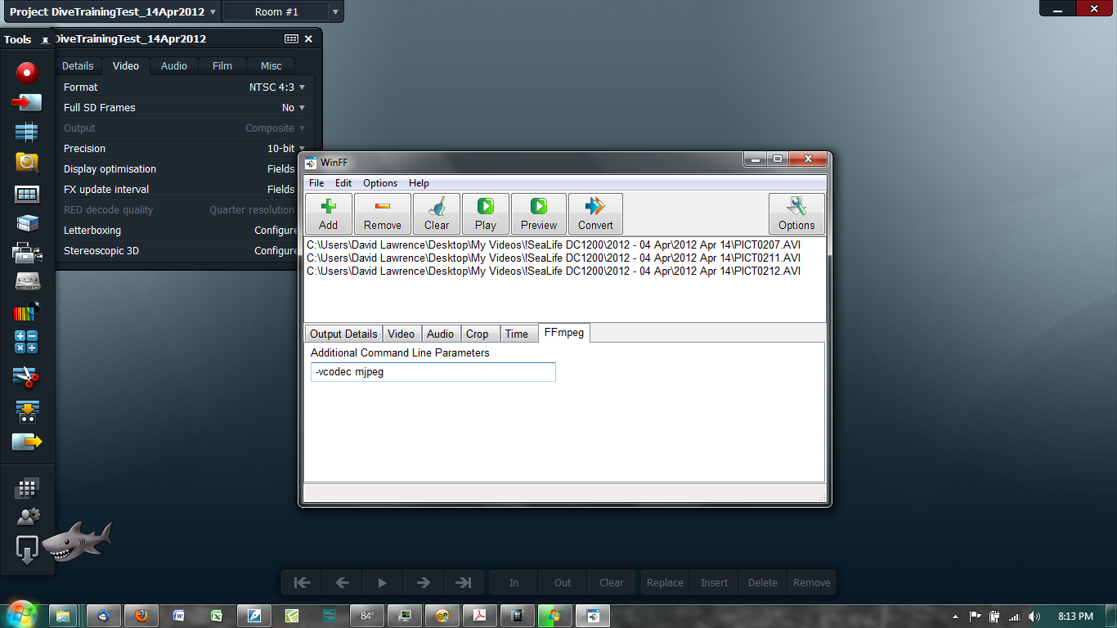
Task: Select the red Import arrow tool
Action: point(28,102)
